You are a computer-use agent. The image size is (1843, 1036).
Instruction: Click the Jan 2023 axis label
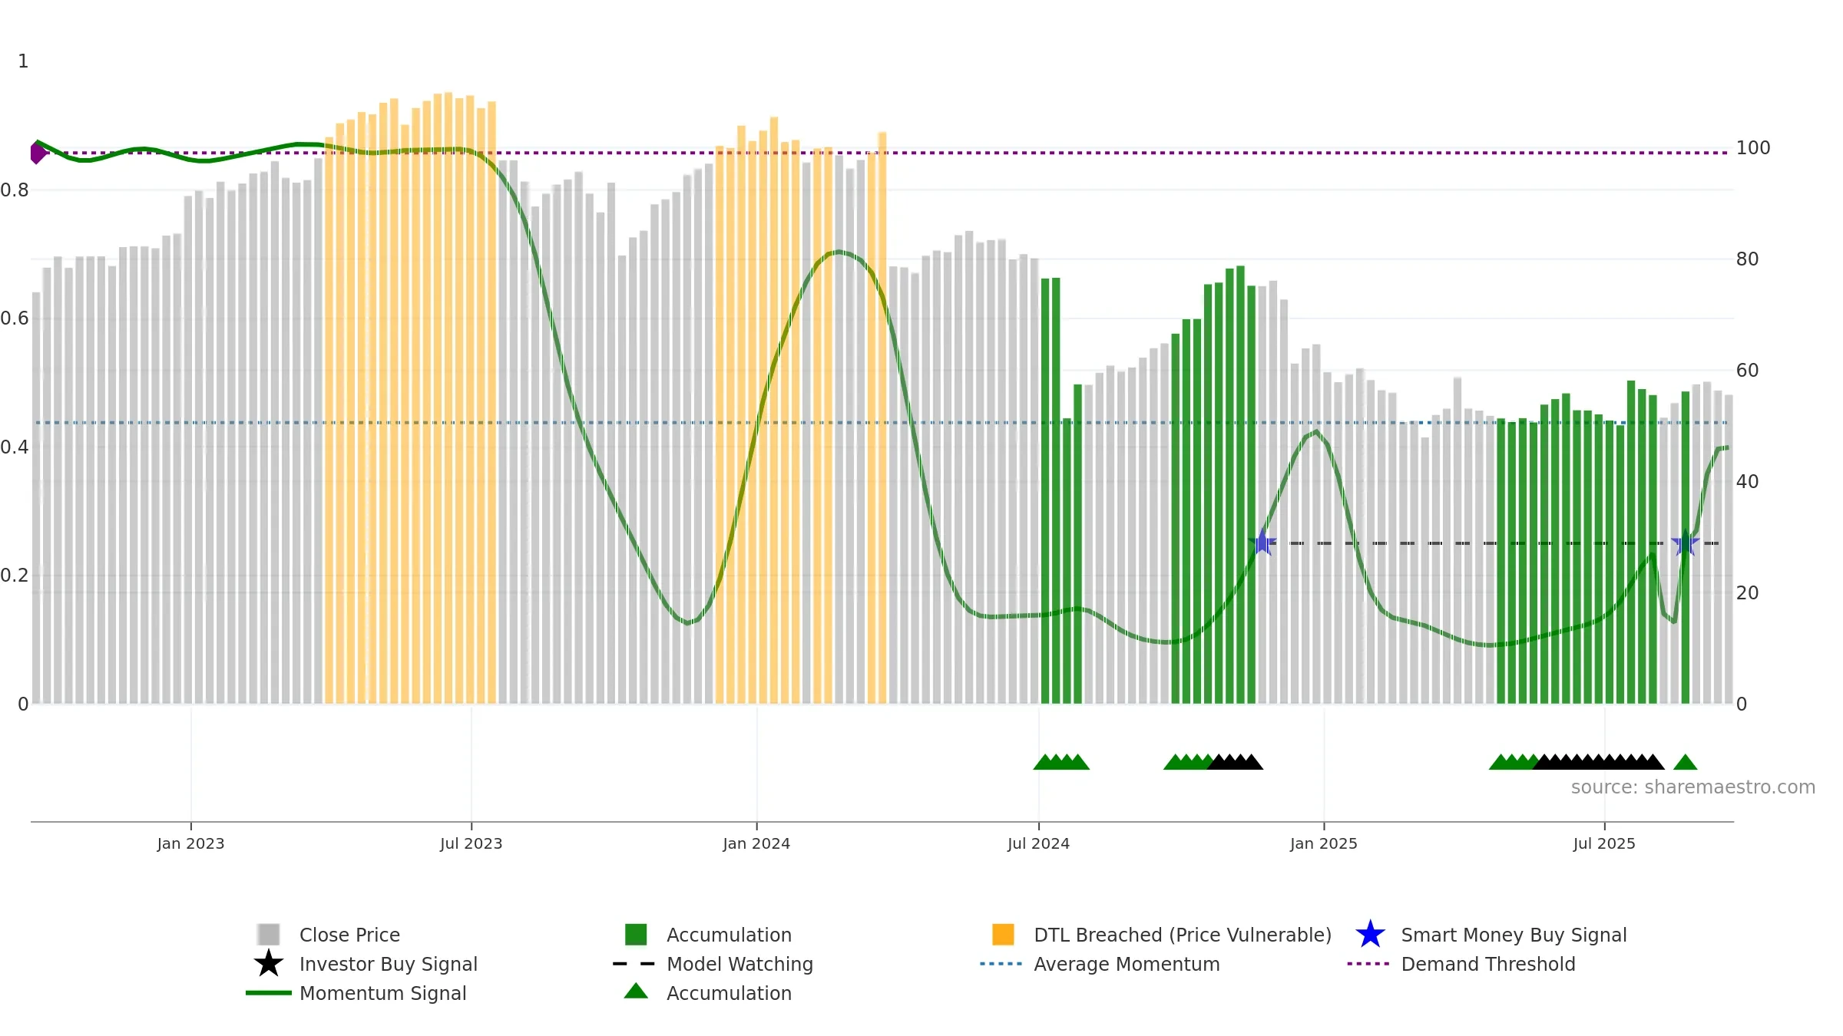coord(190,843)
